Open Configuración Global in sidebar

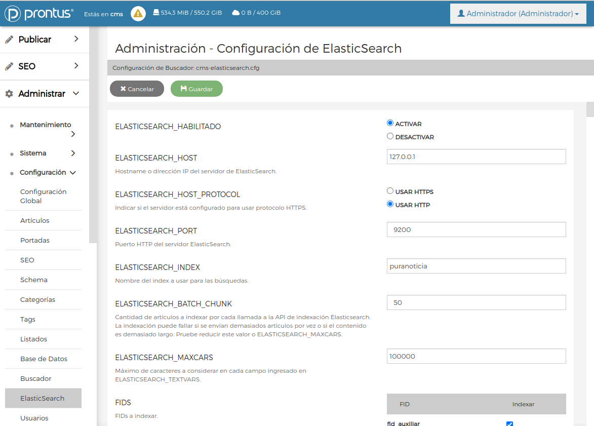[x=43, y=197]
